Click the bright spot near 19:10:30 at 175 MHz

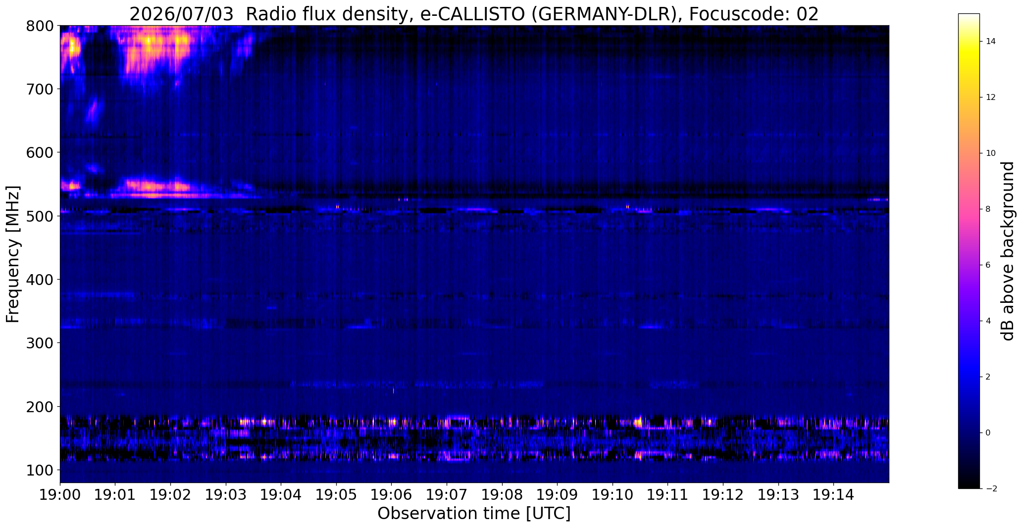point(638,423)
